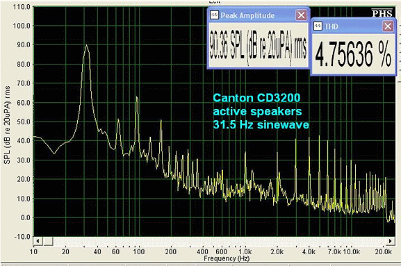Click the 4.75636 % THD value
The image size is (401, 266).
(x=353, y=54)
